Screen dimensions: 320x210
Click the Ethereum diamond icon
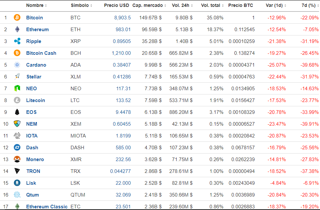pos(17,29)
